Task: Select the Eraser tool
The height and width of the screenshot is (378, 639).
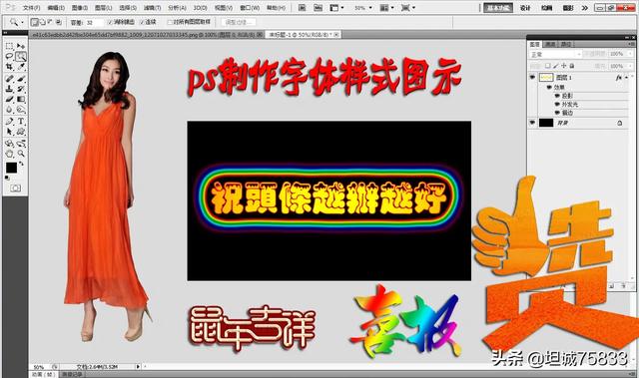Action: 9,99
